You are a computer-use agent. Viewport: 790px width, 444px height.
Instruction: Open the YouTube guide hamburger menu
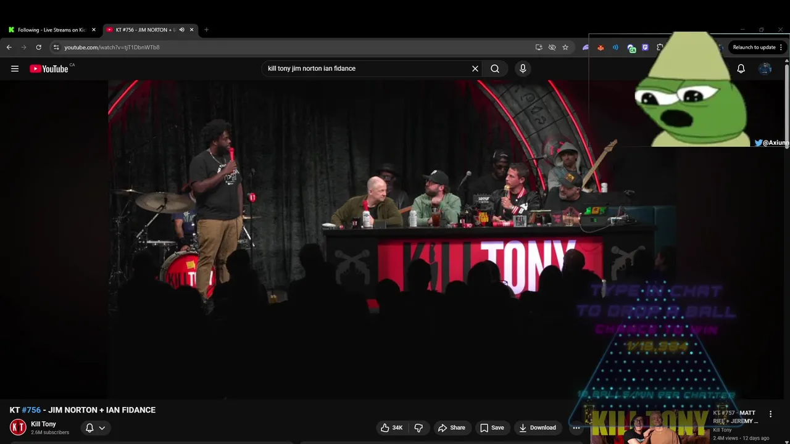tap(15, 68)
